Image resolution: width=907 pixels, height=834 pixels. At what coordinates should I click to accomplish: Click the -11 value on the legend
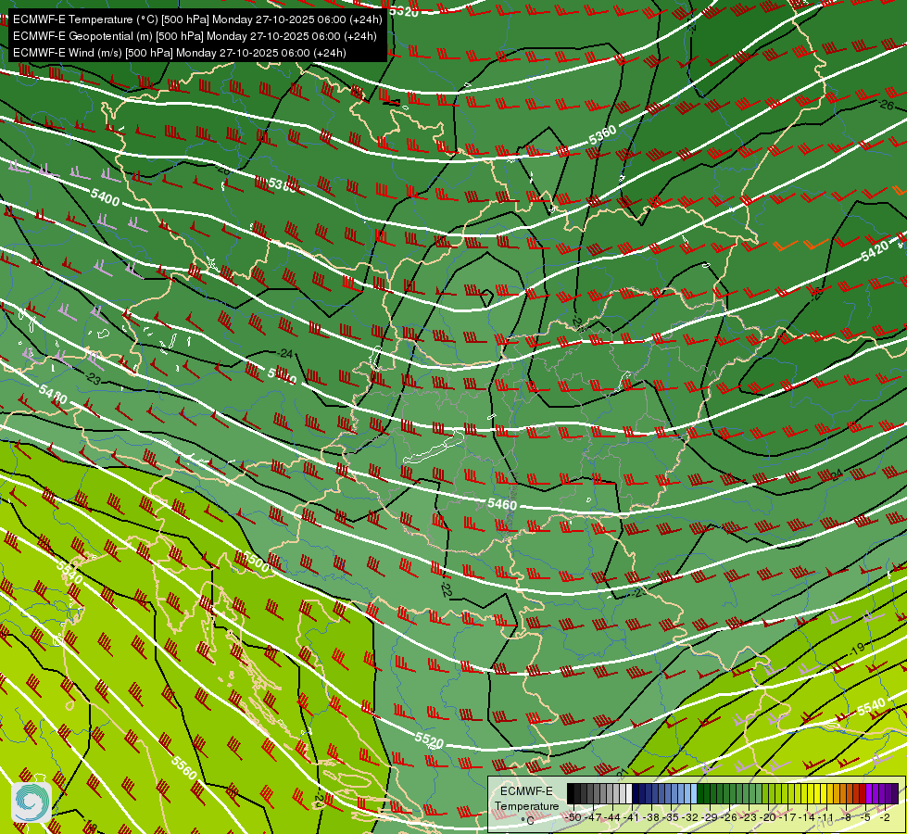[x=826, y=817]
